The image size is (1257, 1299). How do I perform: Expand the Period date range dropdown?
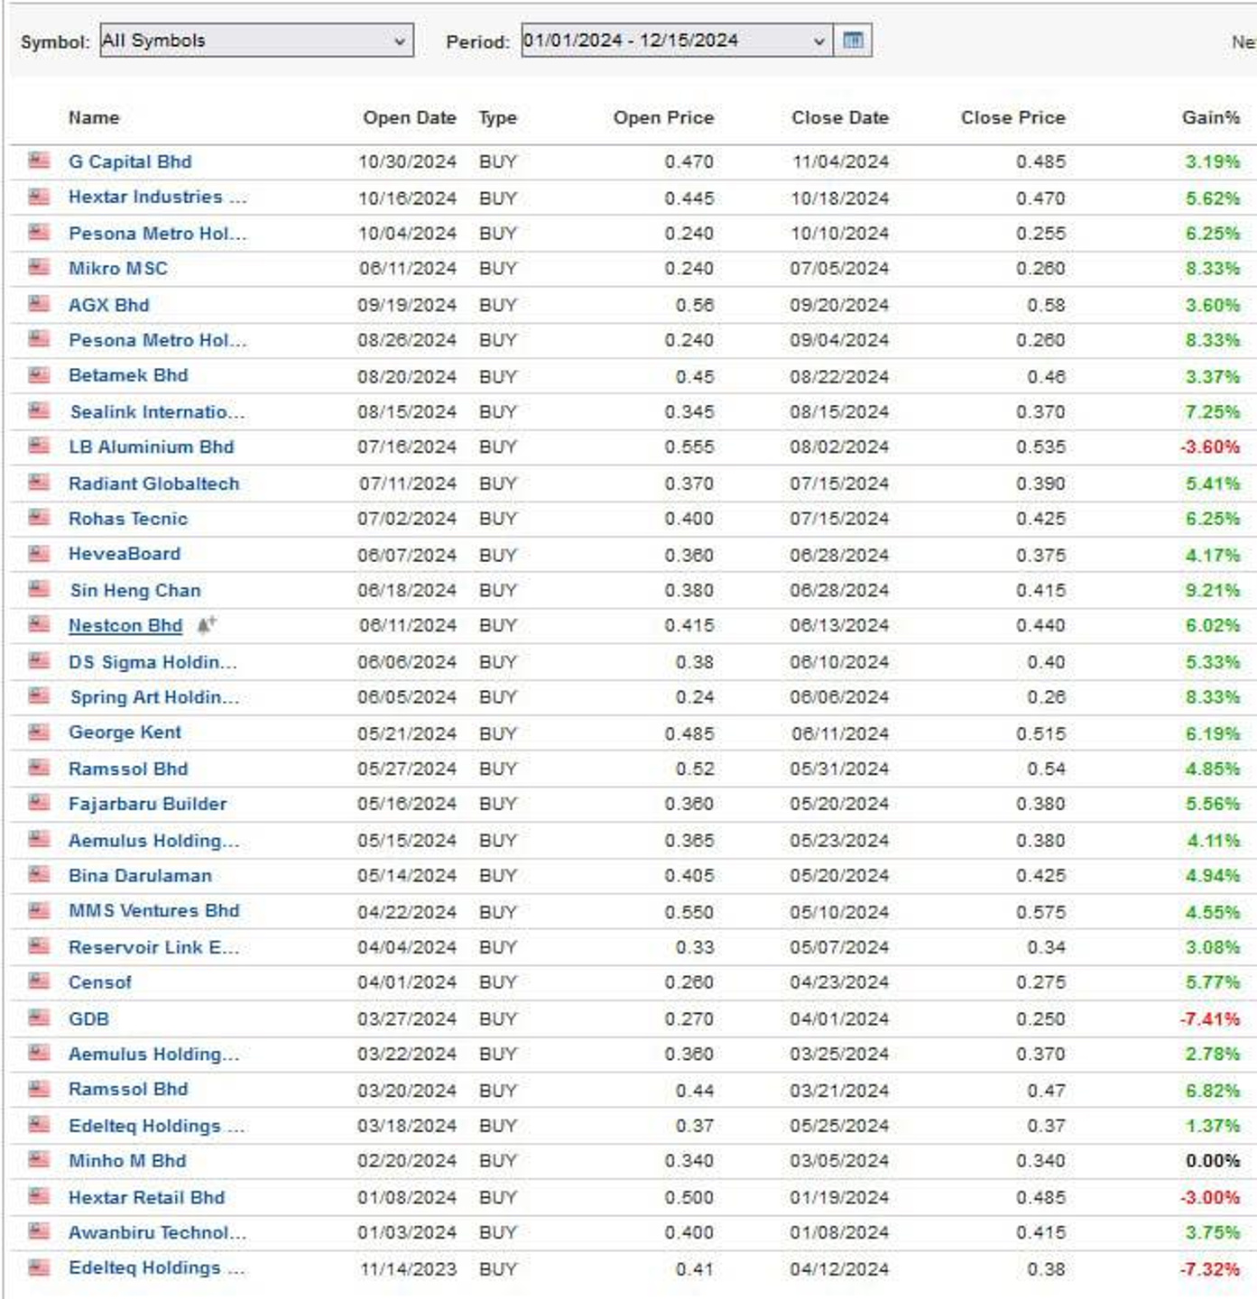click(x=678, y=41)
